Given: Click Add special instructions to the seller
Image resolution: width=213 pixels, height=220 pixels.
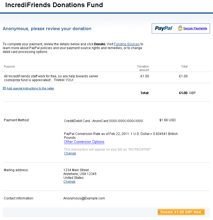Looking at the screenshot, I should coord(30,89).
